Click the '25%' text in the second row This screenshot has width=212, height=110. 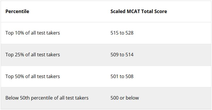19,55
